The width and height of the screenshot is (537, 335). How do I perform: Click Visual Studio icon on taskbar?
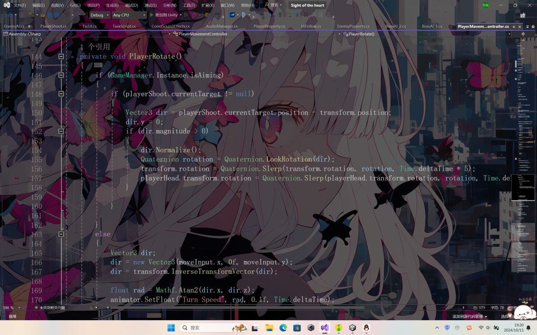325,328
